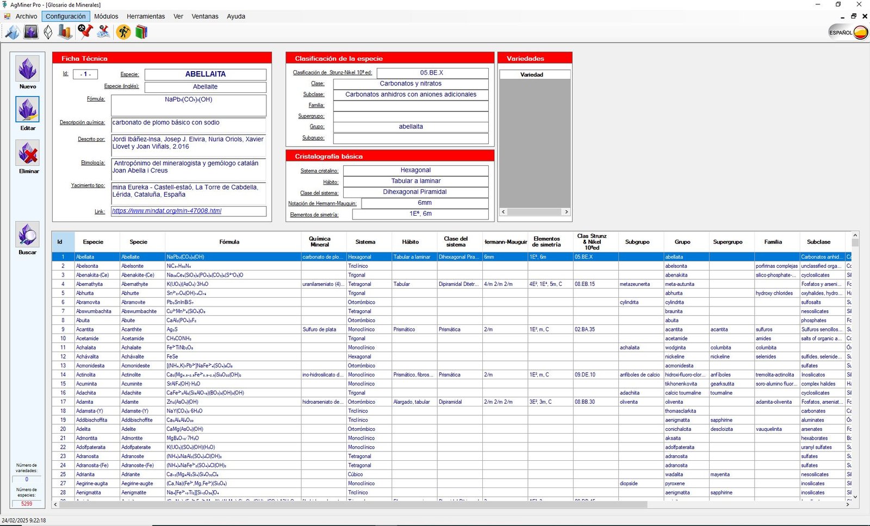
Task: Click the yellow miner hiker toolbar icon
Action: (124, 32)
